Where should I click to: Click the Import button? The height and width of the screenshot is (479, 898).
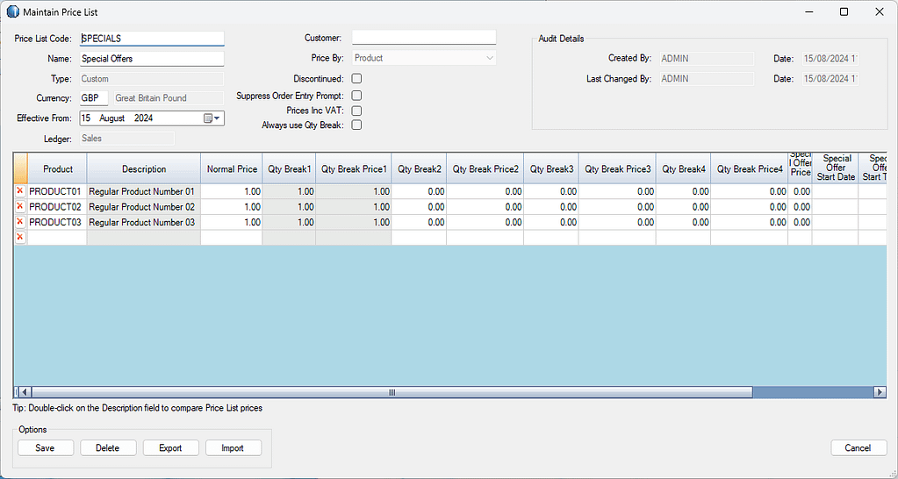tap(233, 447)
